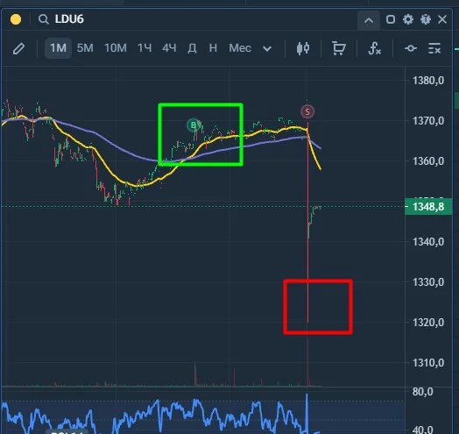The width and height of the screenshot is (459, 434).
Task: Open chart settings gear icon
Action: coord(408,19)
